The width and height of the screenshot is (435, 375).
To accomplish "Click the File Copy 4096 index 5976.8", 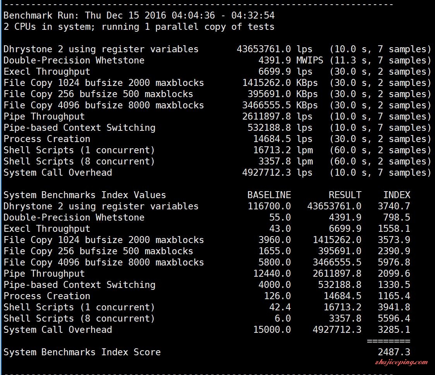I will click(x=394, y=262).
